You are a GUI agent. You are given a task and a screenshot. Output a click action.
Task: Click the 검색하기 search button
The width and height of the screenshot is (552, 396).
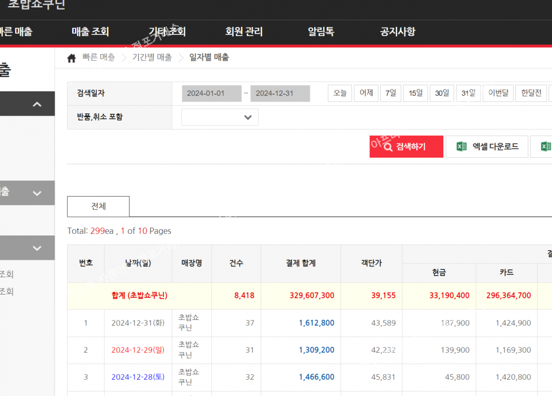(x=406, y=146)
